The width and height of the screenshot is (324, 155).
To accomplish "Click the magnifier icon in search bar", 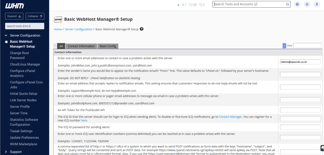I will coord(287,4).
